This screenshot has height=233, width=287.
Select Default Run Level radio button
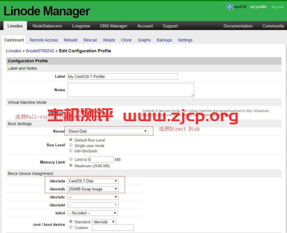click(x=71, y=140)
